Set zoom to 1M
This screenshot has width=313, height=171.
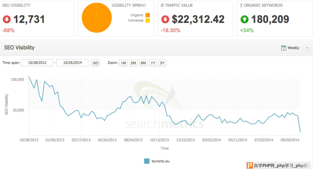(123, 63)
